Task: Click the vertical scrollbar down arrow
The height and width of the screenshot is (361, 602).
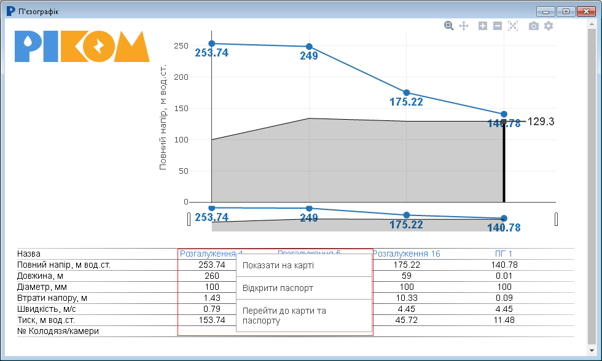Action: click(x=592, y=351)
